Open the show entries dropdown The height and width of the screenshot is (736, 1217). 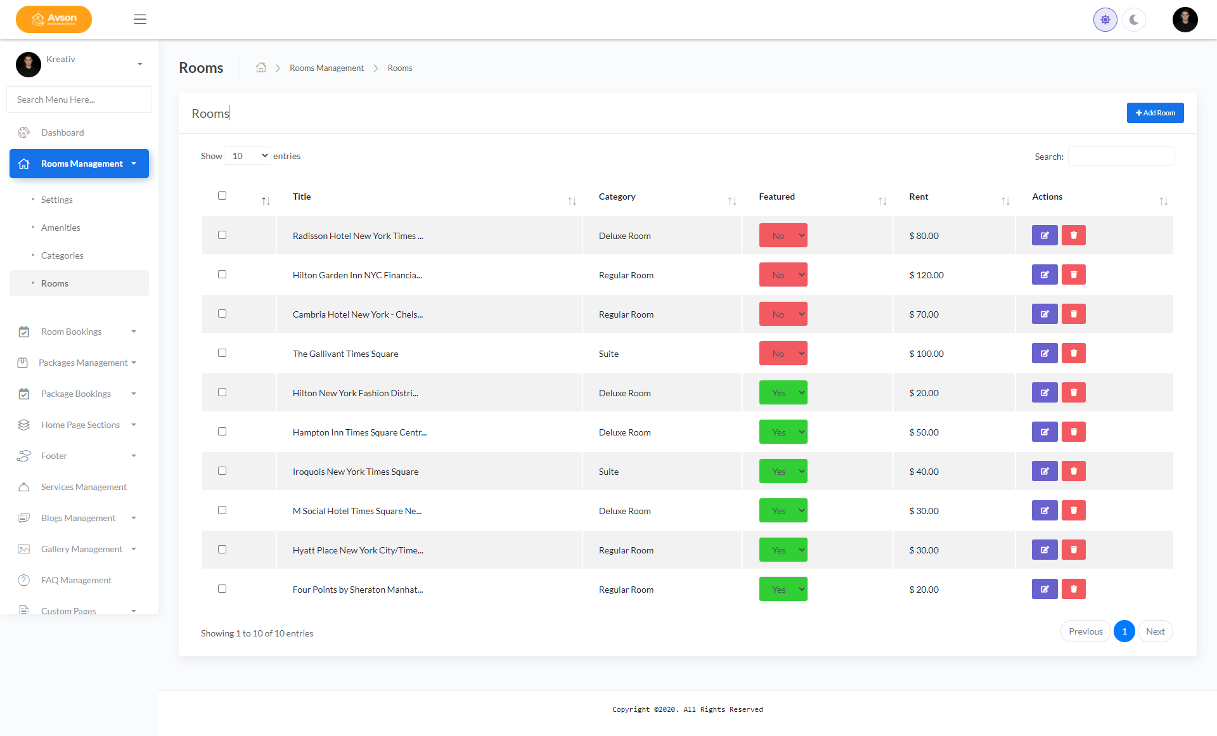point(248,156)
